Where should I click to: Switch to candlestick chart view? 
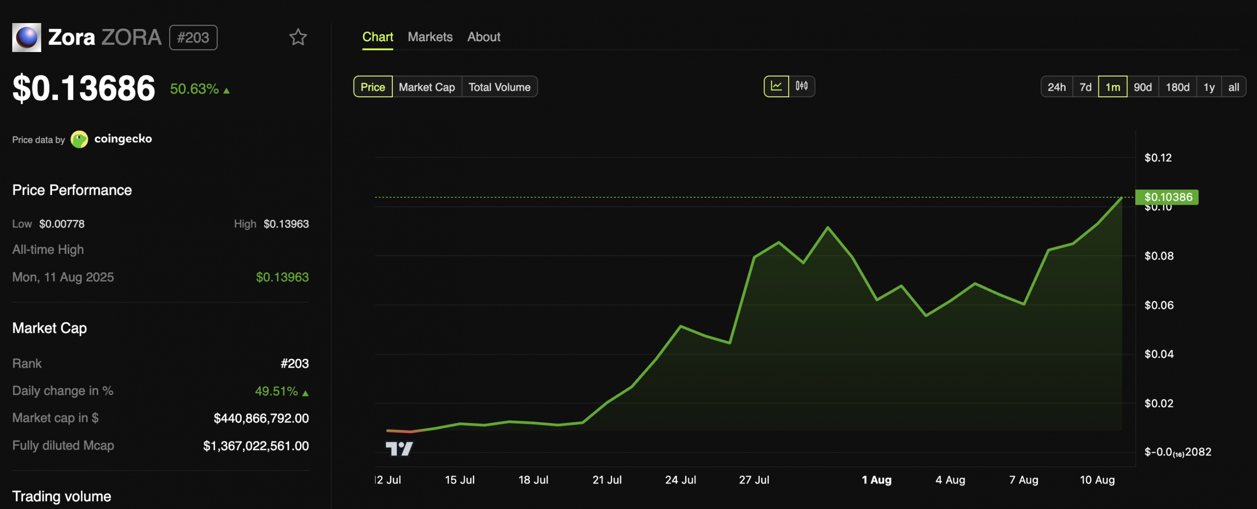(802, 86)
